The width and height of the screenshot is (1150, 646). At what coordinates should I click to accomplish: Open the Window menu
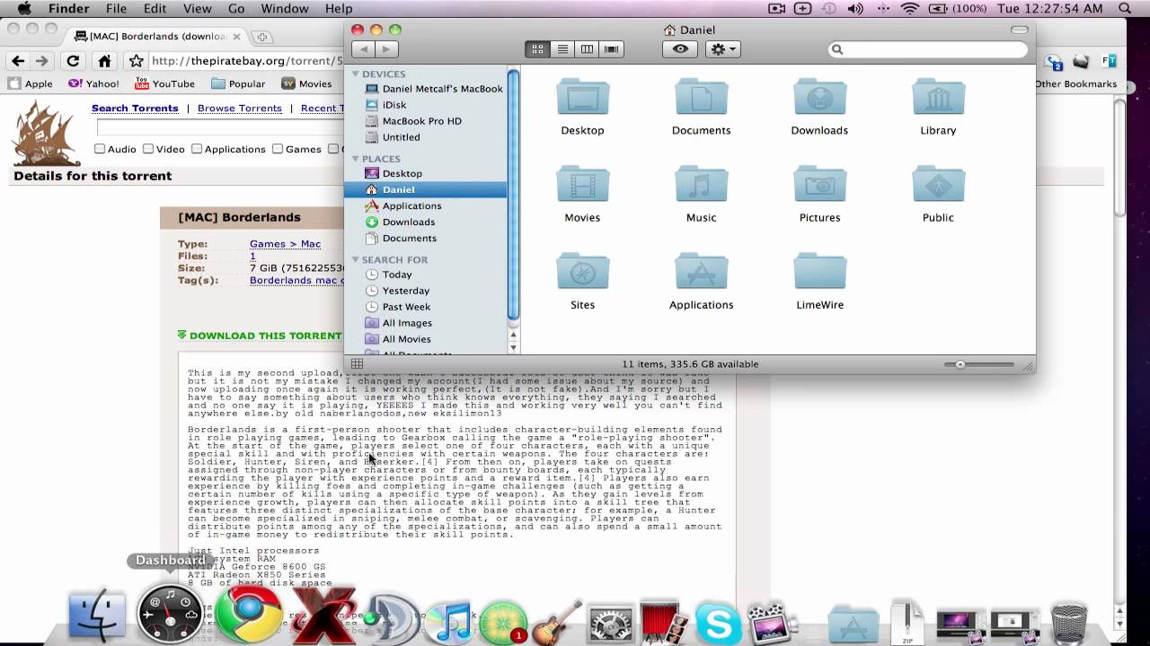coord(285,9)
